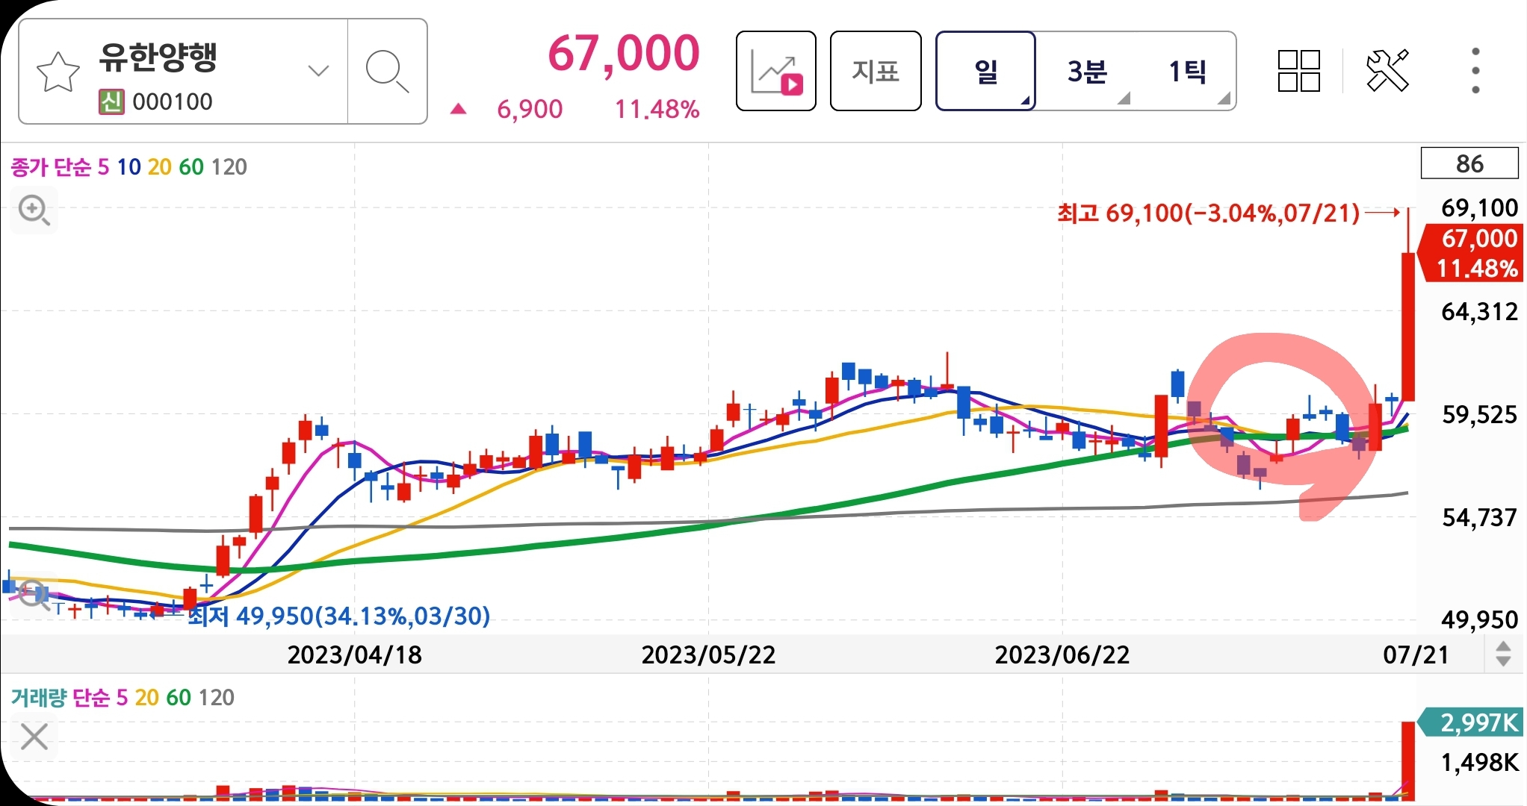Click the 59,525 price axis label
This screenshot has width=1527, height=806.
pyautogui.click(x=1479, y=414)
